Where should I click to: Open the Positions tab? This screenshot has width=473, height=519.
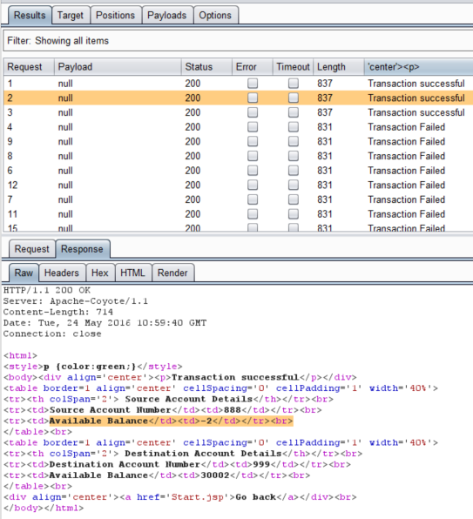(115, 15)
